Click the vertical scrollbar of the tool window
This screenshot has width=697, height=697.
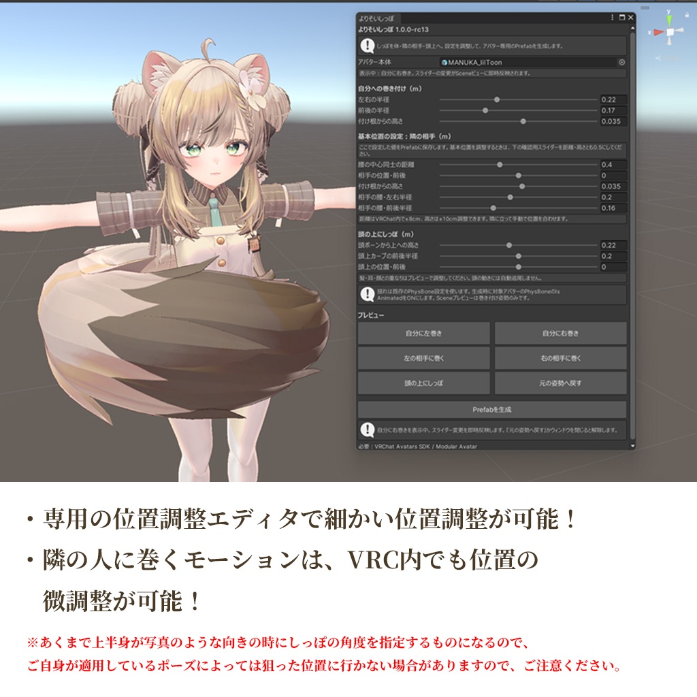(x=632, y=236)
